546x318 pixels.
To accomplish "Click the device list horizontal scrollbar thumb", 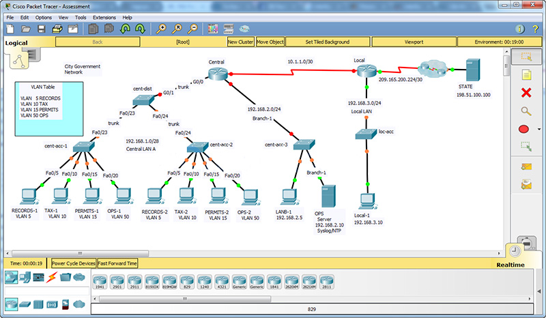I will click(x=185, y=299).
